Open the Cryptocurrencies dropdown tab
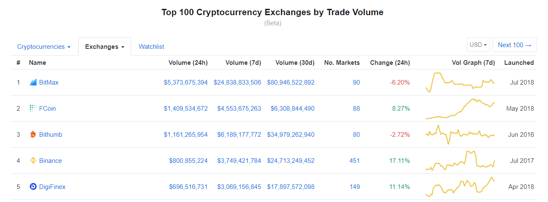The height and width of the screenshot is (202, 548). click(44, 47)
